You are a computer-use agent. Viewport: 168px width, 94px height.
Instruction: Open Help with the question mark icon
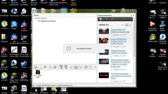click(x=91, y=67)
